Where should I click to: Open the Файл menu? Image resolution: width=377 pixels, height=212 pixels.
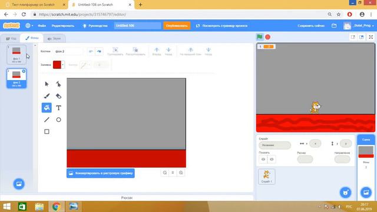42,25
